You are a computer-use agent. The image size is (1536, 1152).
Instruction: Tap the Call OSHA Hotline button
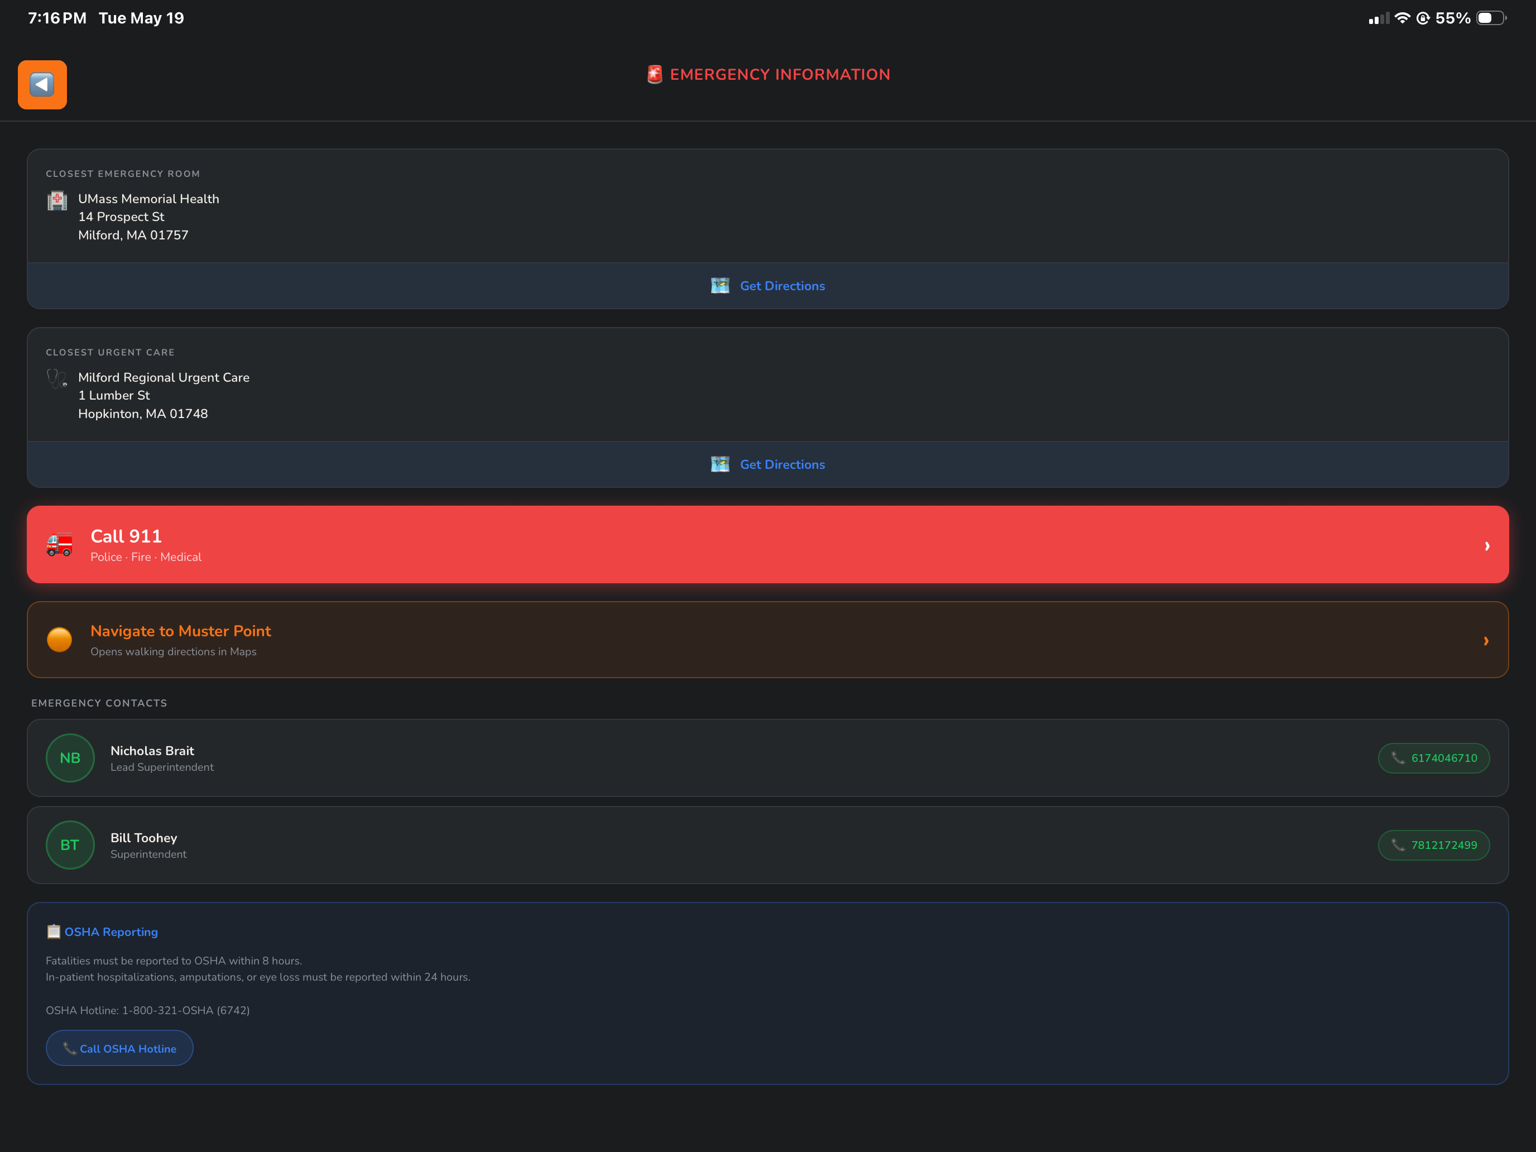[x=119, y=1048]
